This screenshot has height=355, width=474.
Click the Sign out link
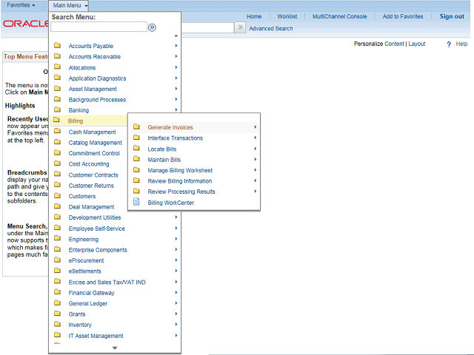click(452, 16)
